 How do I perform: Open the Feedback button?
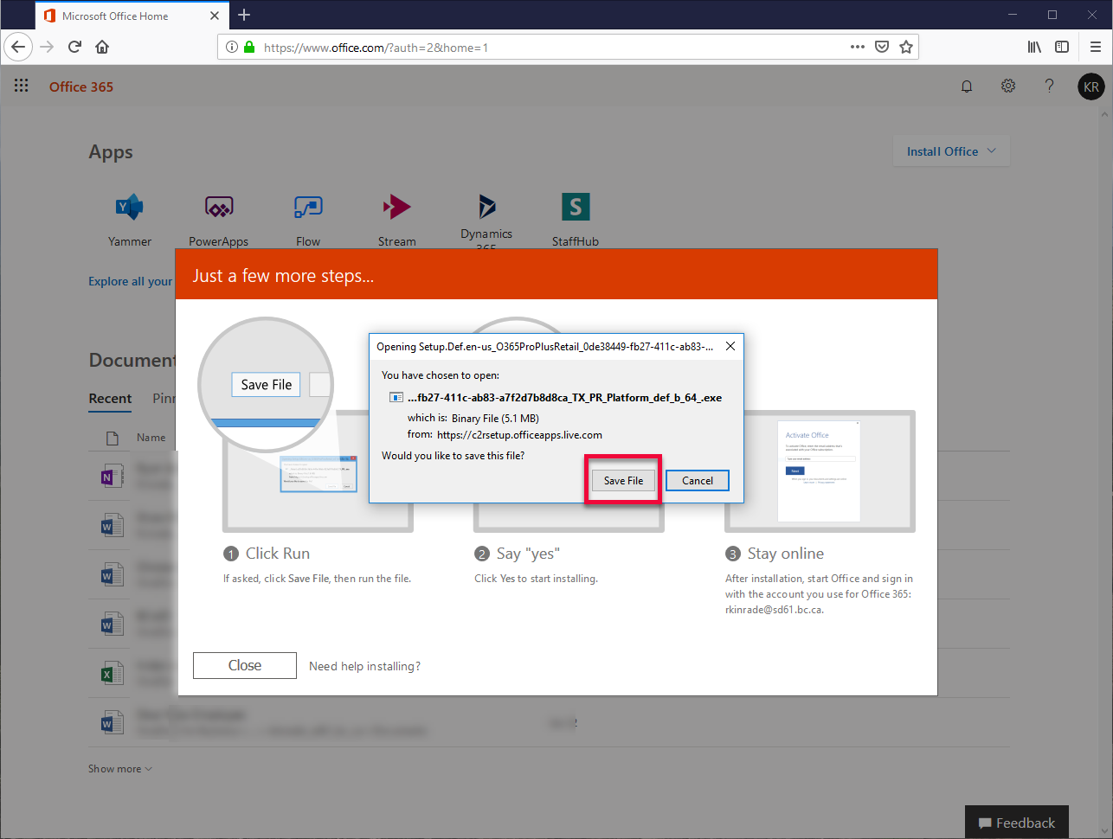point(1017,823)
